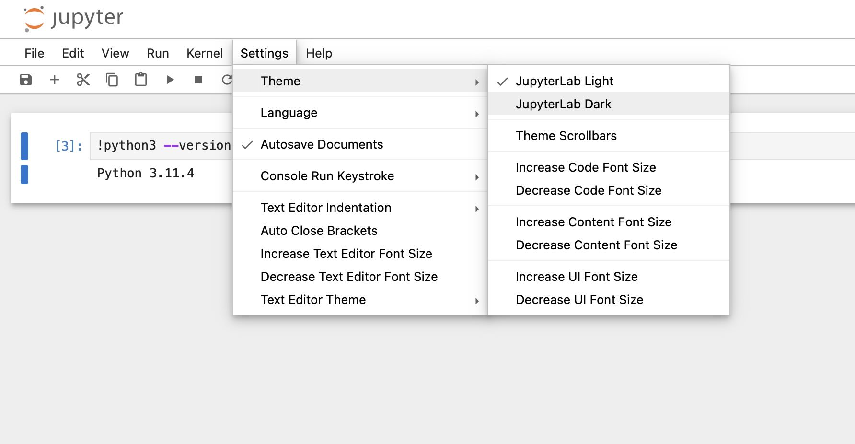Click the Jupyter logo in the header
Screen dimensions: 855x444
[73, 18]
